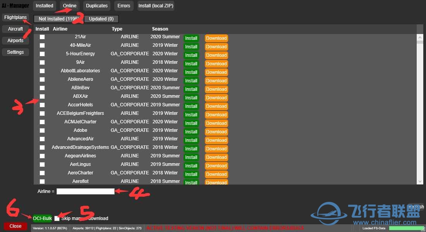Tick the checkbox for 21Air
The height and width of the screenshot is (232, 426).
tap(42, 37)
